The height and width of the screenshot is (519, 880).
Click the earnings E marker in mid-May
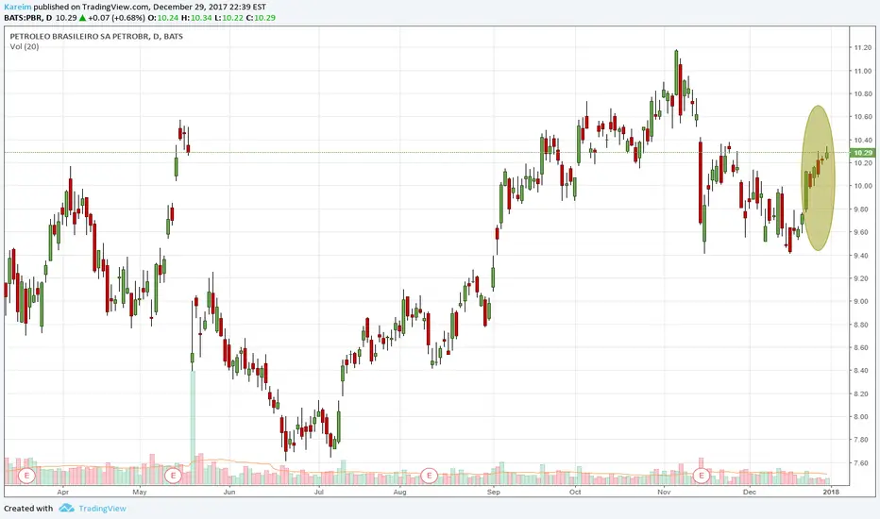pyautogui.click(x=174, y=476)
